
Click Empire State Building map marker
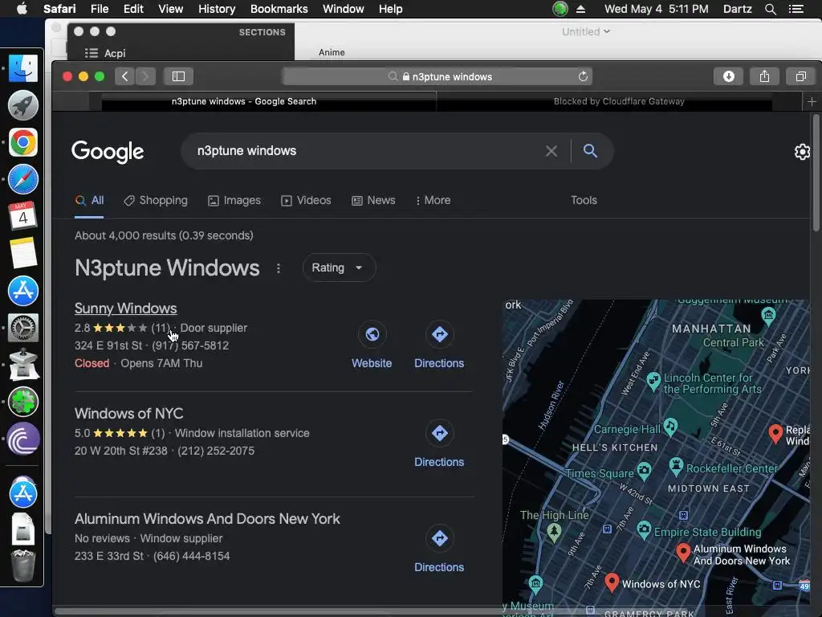click(x=644, y=530)
